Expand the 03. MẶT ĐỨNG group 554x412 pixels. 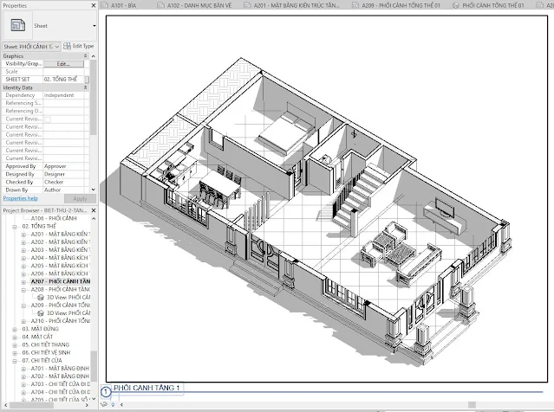tap(15, 329)
